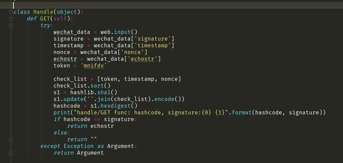Click 'wechat_data' in the web.input() line
Screen dimensions: 343x163
pos(72,32)
